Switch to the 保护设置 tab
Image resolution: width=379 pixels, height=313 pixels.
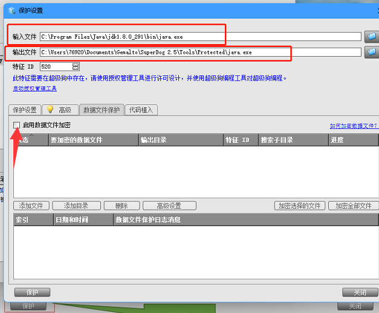pos(25,110)
